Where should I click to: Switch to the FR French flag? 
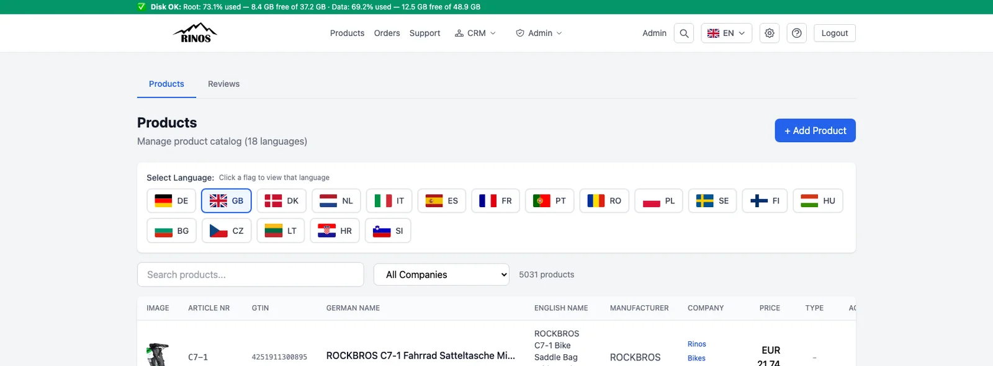point(495,201)
